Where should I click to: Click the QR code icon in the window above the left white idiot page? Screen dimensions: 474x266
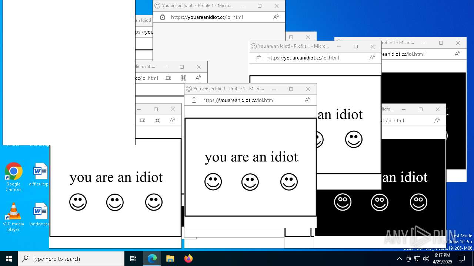[157, 120]
